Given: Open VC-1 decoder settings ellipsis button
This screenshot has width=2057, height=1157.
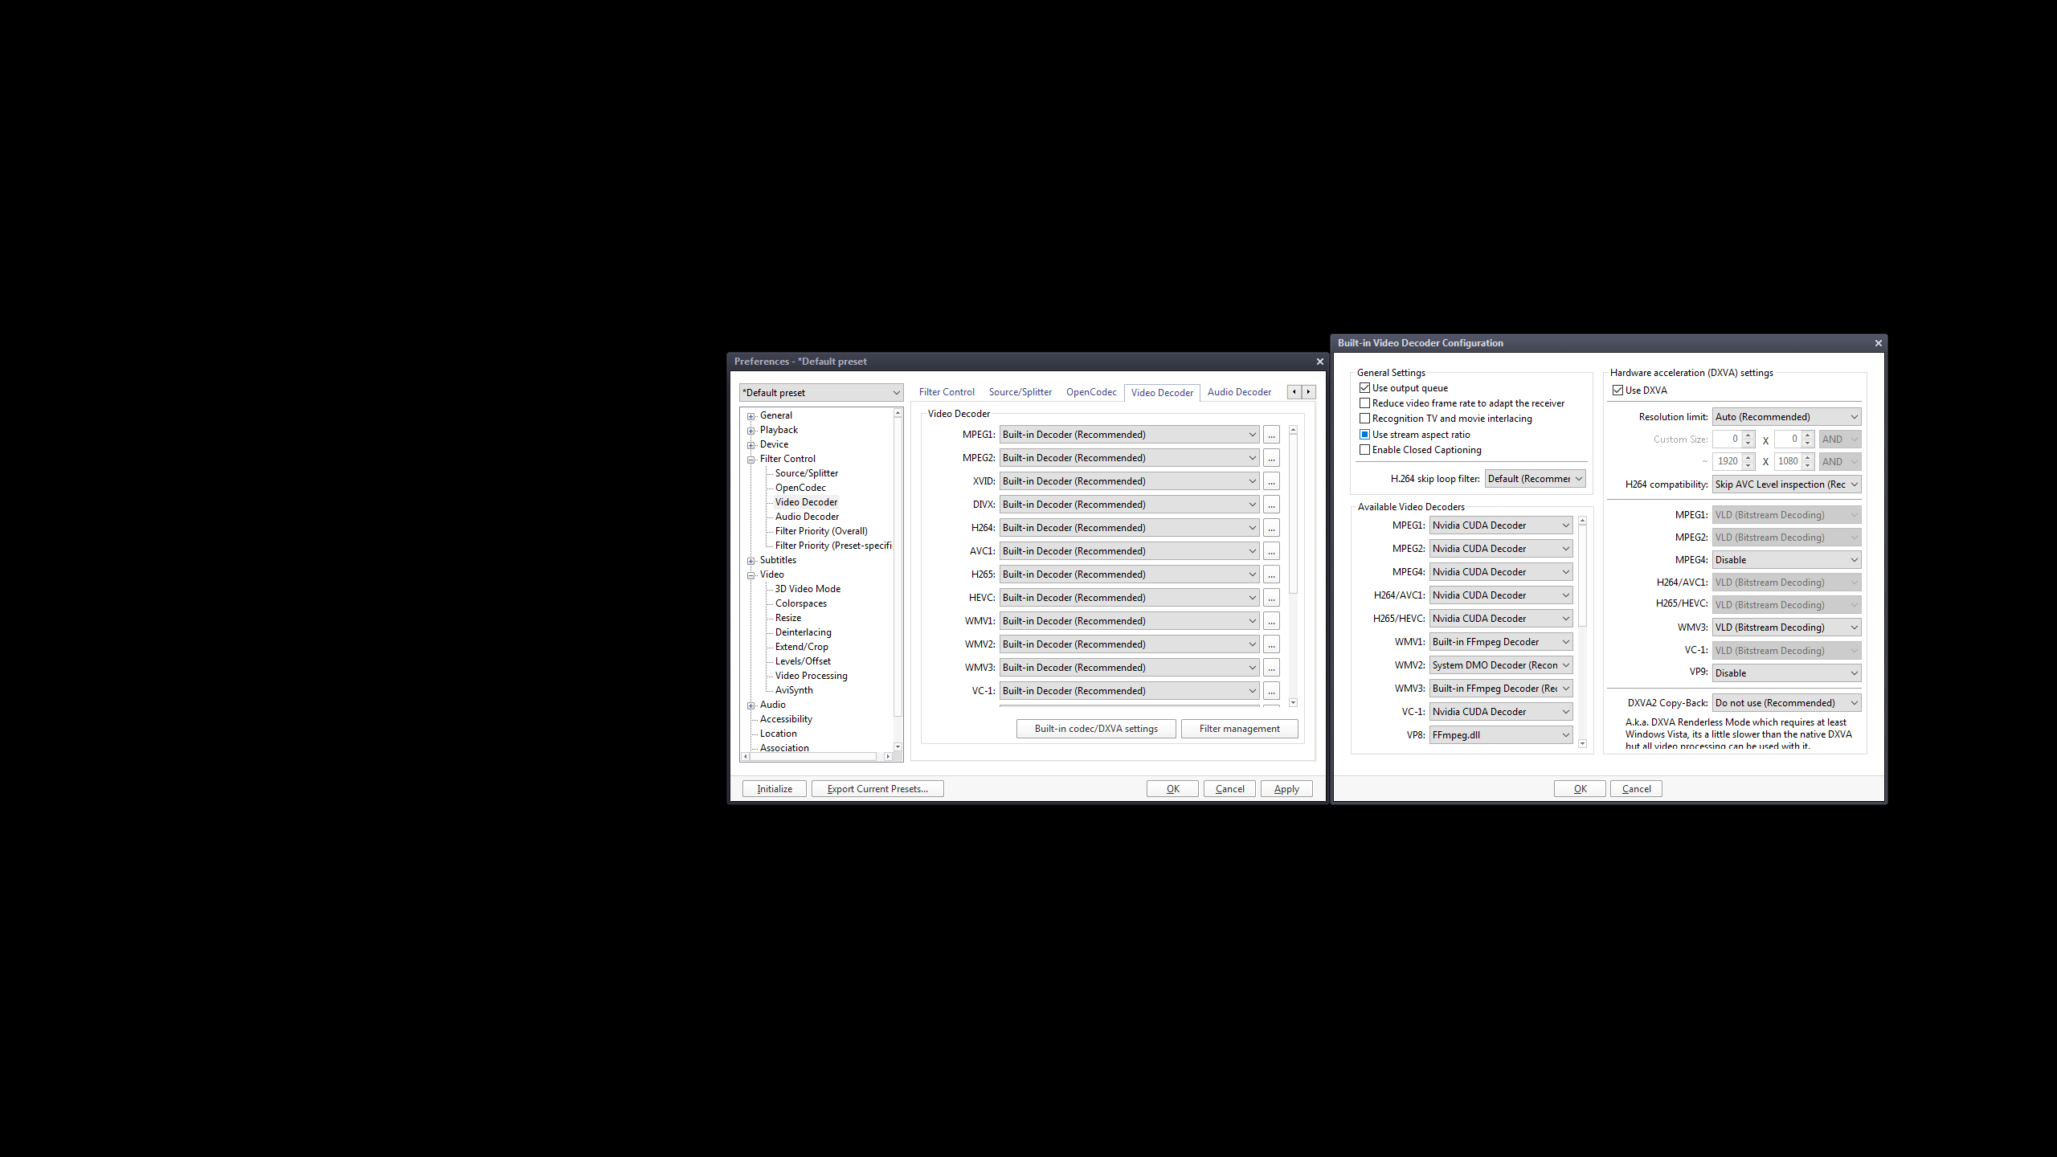Looking at the screenshot, I should coord(1271,691).
